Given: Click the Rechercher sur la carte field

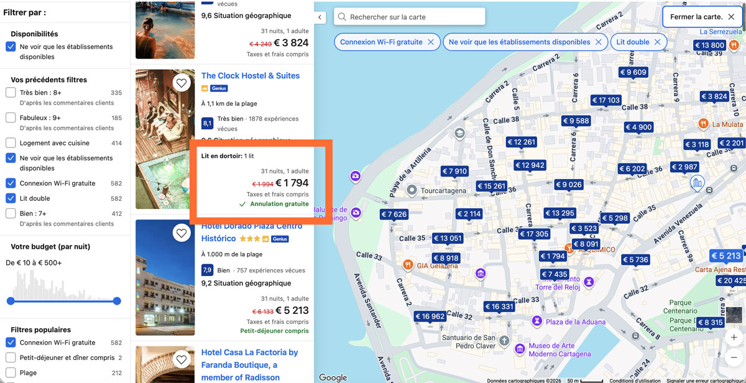Looking at the screenshot, I should tap(410, 17).
